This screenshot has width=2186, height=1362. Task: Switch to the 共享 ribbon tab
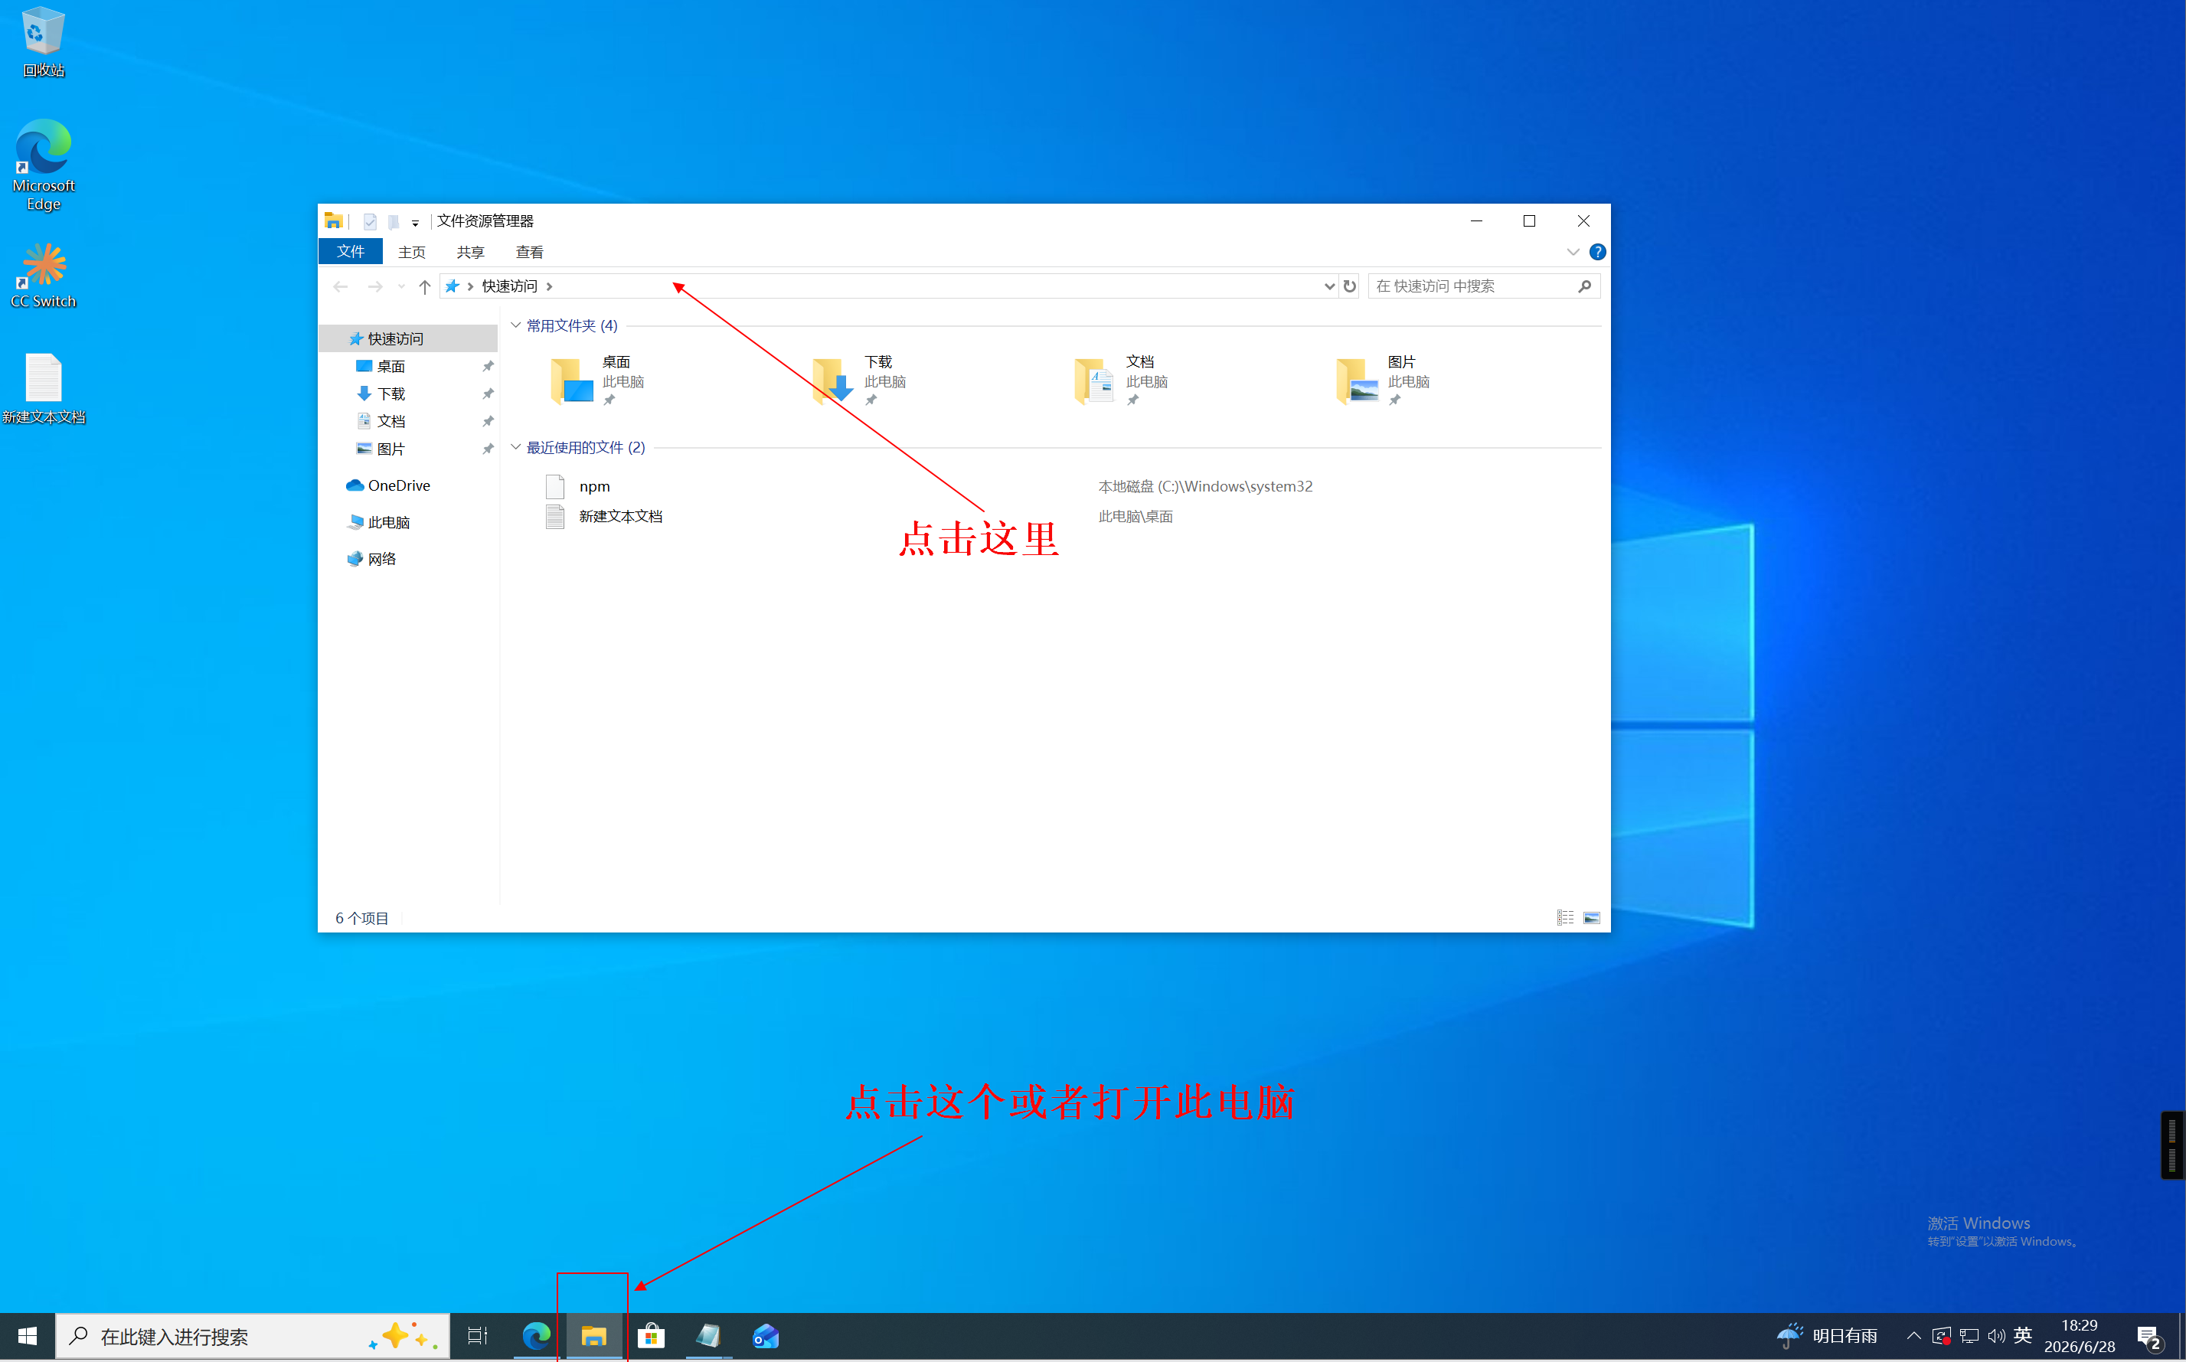point(470,252)
